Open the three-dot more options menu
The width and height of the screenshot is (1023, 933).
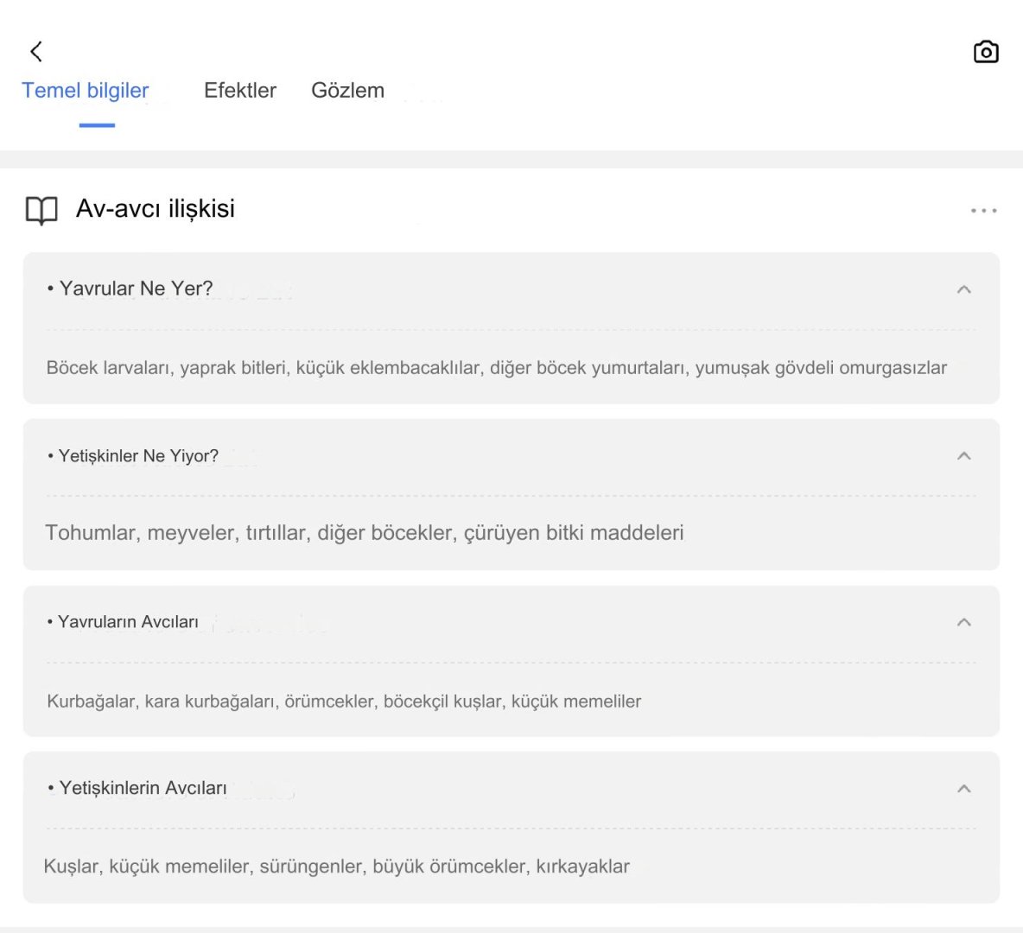(x=983, y=211)
